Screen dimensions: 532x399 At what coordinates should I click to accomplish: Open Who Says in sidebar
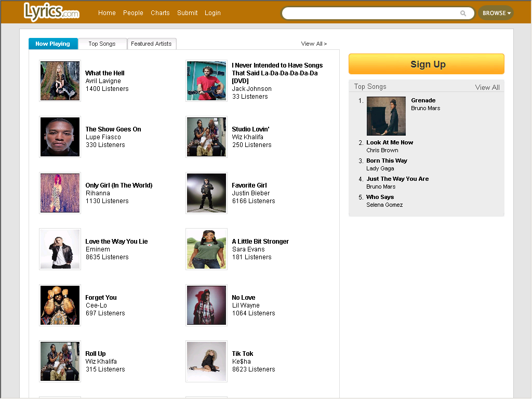click(380, 197)
